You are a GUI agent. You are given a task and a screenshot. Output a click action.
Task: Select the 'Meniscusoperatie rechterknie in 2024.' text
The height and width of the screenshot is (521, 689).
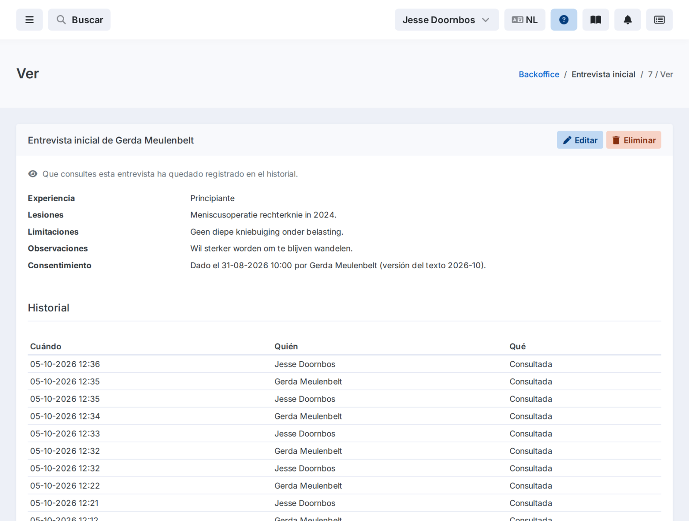tap(263, 215)
